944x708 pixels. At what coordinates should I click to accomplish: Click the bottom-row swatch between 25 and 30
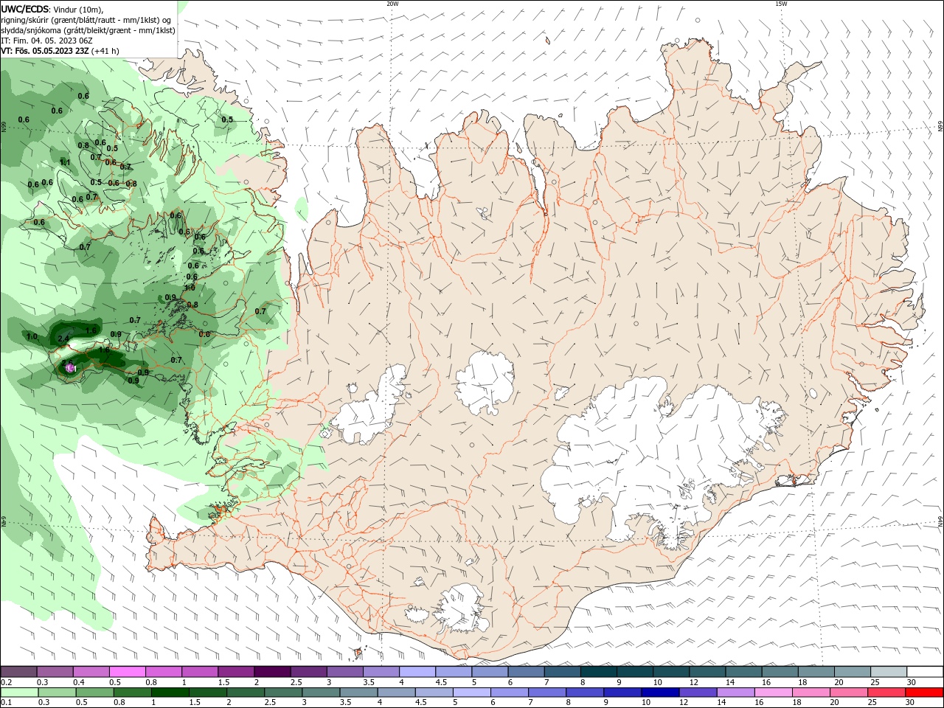tap(886, 693)
